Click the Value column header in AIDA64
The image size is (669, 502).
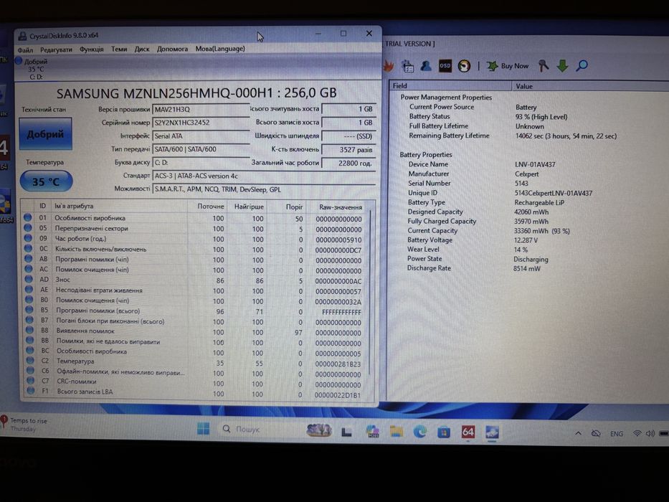[591, 86]
